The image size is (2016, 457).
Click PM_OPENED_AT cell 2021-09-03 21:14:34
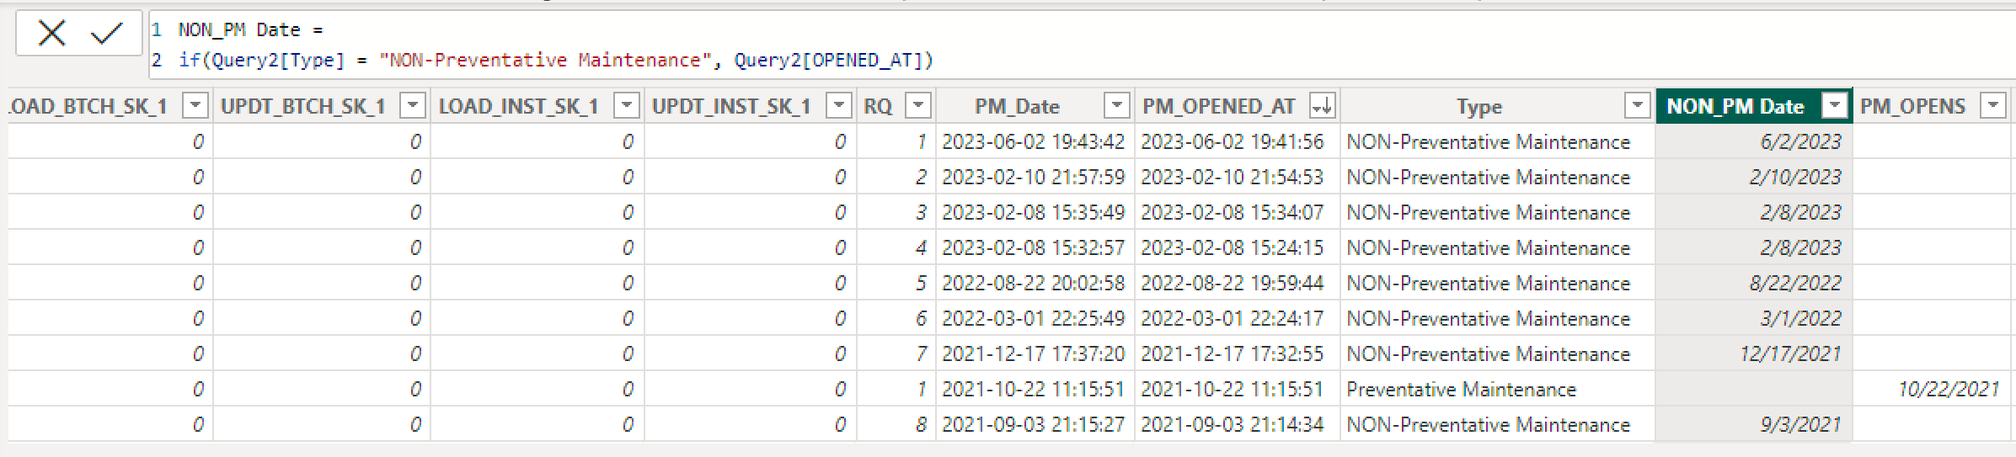coord(1238,425)
